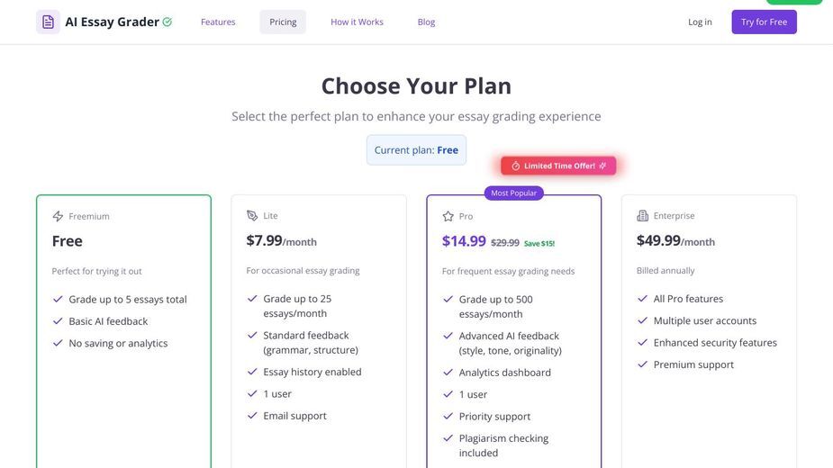This screenshot has height=468, width=833.
Task: Click the lightning bolt Freemium icon
Action: tap(58, 216)
